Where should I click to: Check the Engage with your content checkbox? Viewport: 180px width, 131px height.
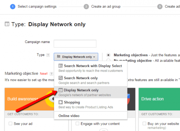[77, 124]
